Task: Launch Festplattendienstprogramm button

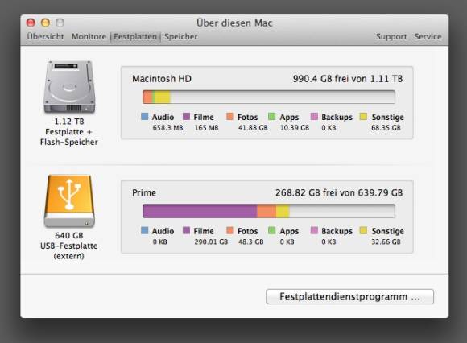Action: click(x=349, y=296)
